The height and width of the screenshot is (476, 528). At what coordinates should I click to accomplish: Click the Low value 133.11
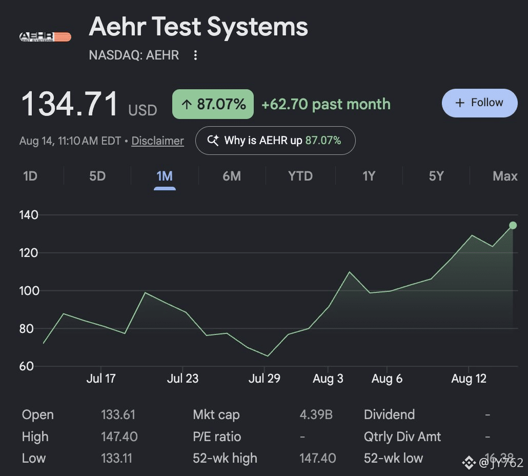pos(116,459)
